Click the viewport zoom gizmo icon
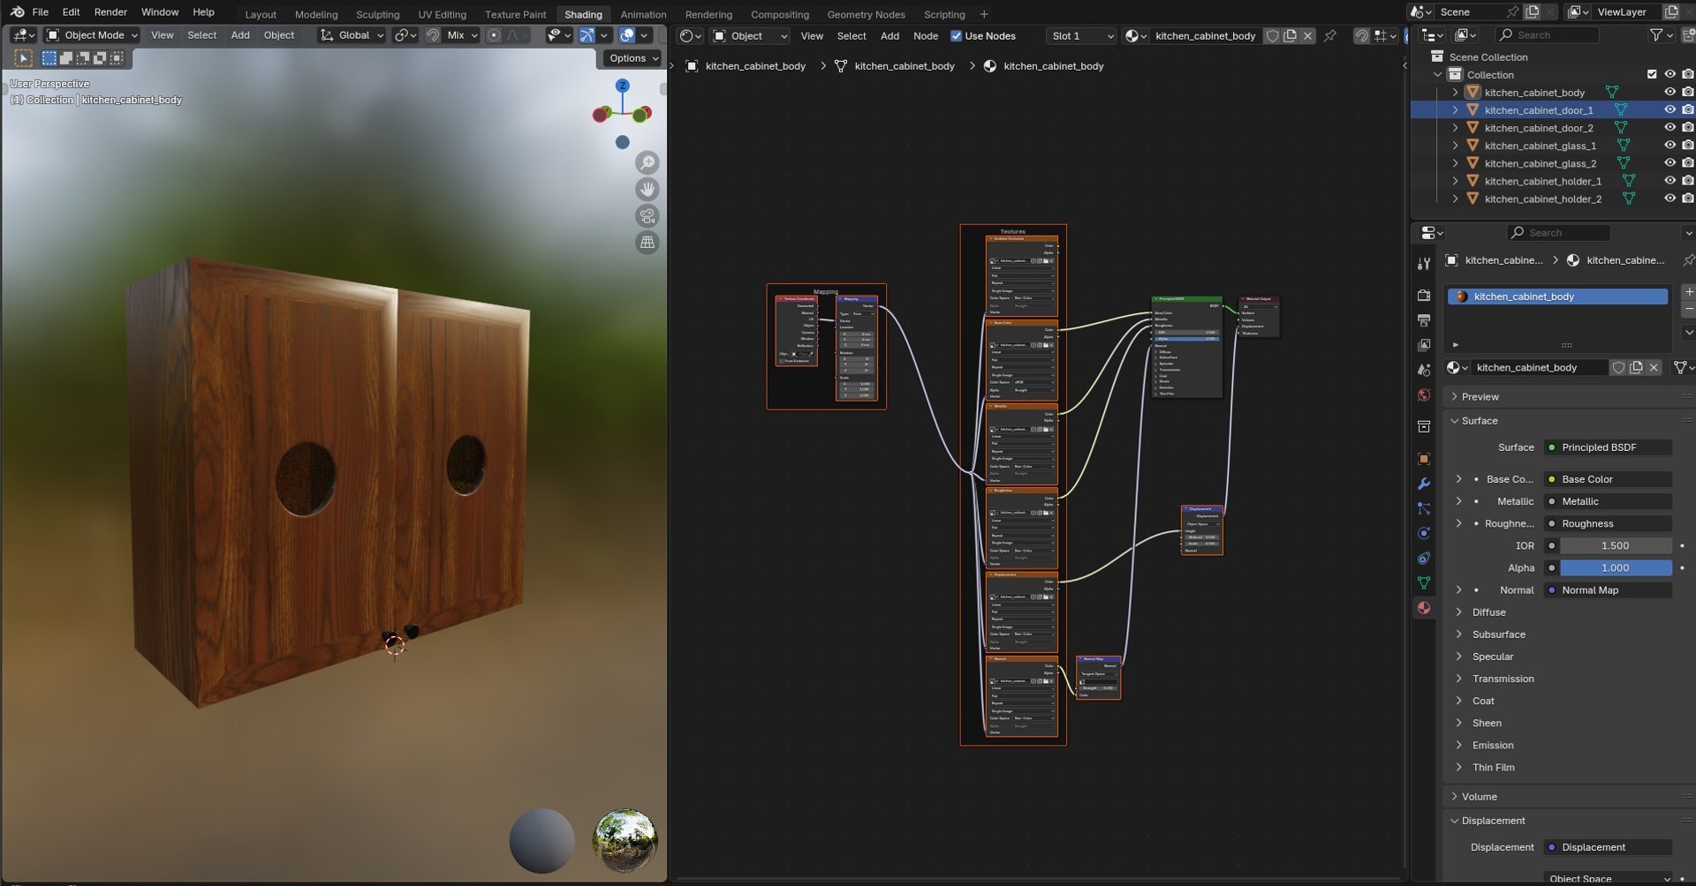The height and width of the screenshot is (886, 1696). [x=647, y=162]
